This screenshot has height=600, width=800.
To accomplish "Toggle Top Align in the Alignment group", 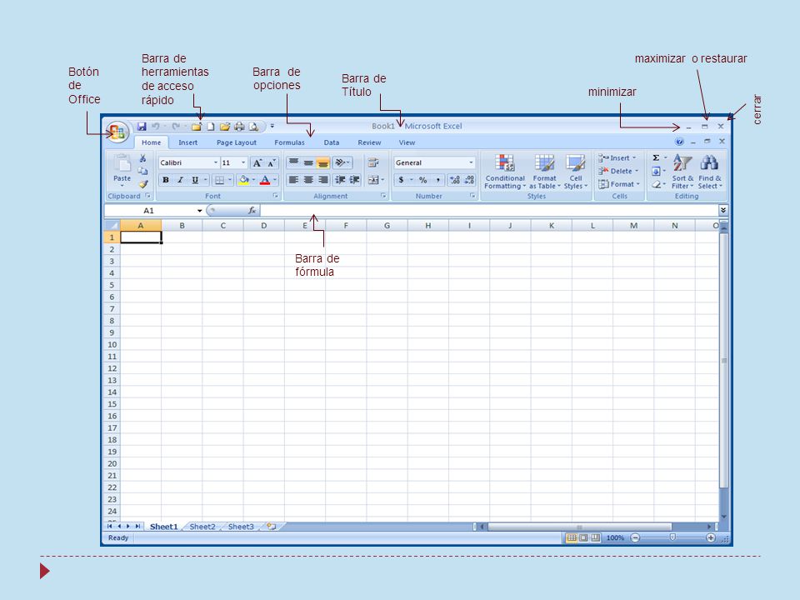I will coord(293,162).
